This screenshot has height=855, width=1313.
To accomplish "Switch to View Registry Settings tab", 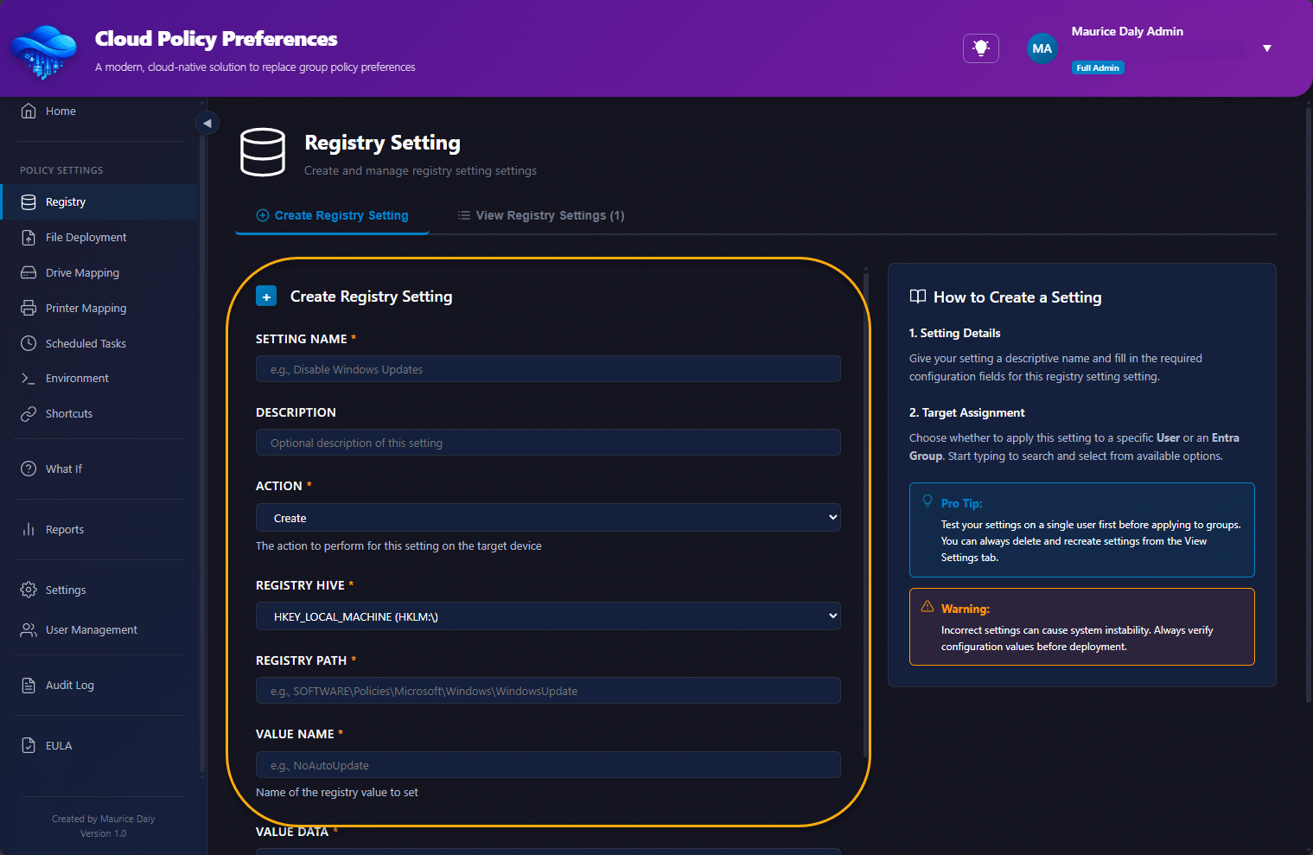I will click(x=541, y=215).
